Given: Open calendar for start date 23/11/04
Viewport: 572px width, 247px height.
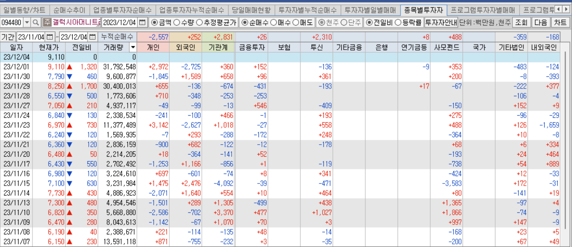Looking at the screenshot, I should tap(50, 37).
